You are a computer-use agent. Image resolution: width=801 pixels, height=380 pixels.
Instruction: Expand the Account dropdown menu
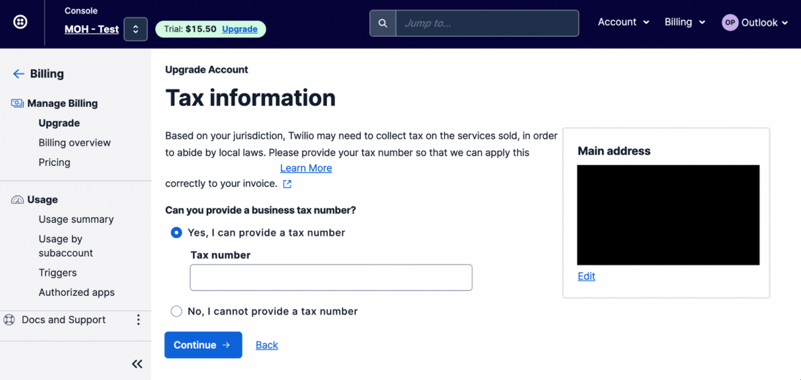coord(624,22)
